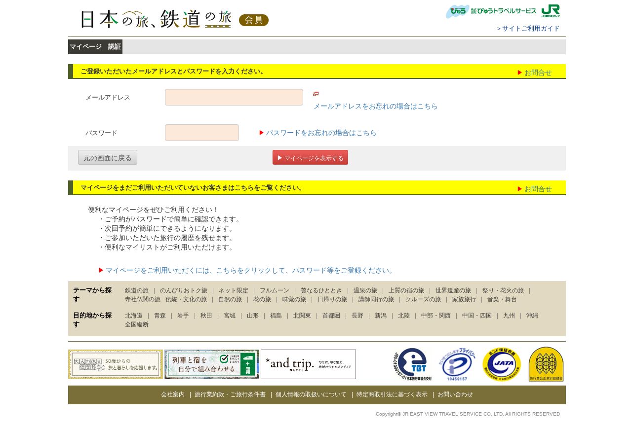Click the TBT certification mark
Viewport: 634px width, 424px height.
click(412, 364)
